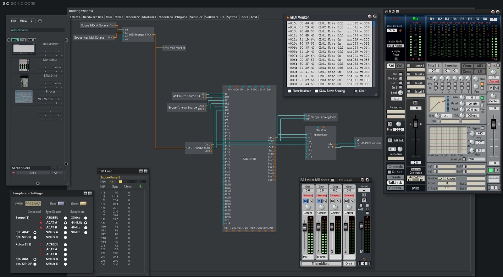
Task: Select the 96kHz samplerate radio button
Action: [86, 232]
